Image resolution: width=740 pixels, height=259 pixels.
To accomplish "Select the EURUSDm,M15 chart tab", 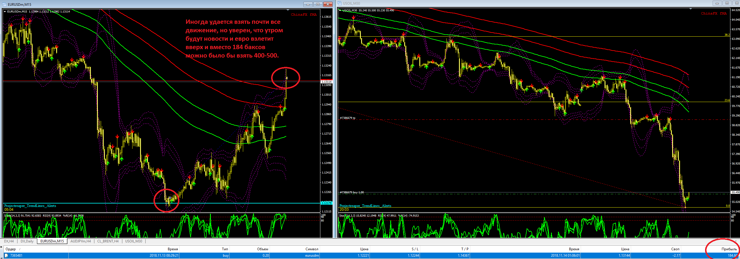I will click(x=52, y=241).
